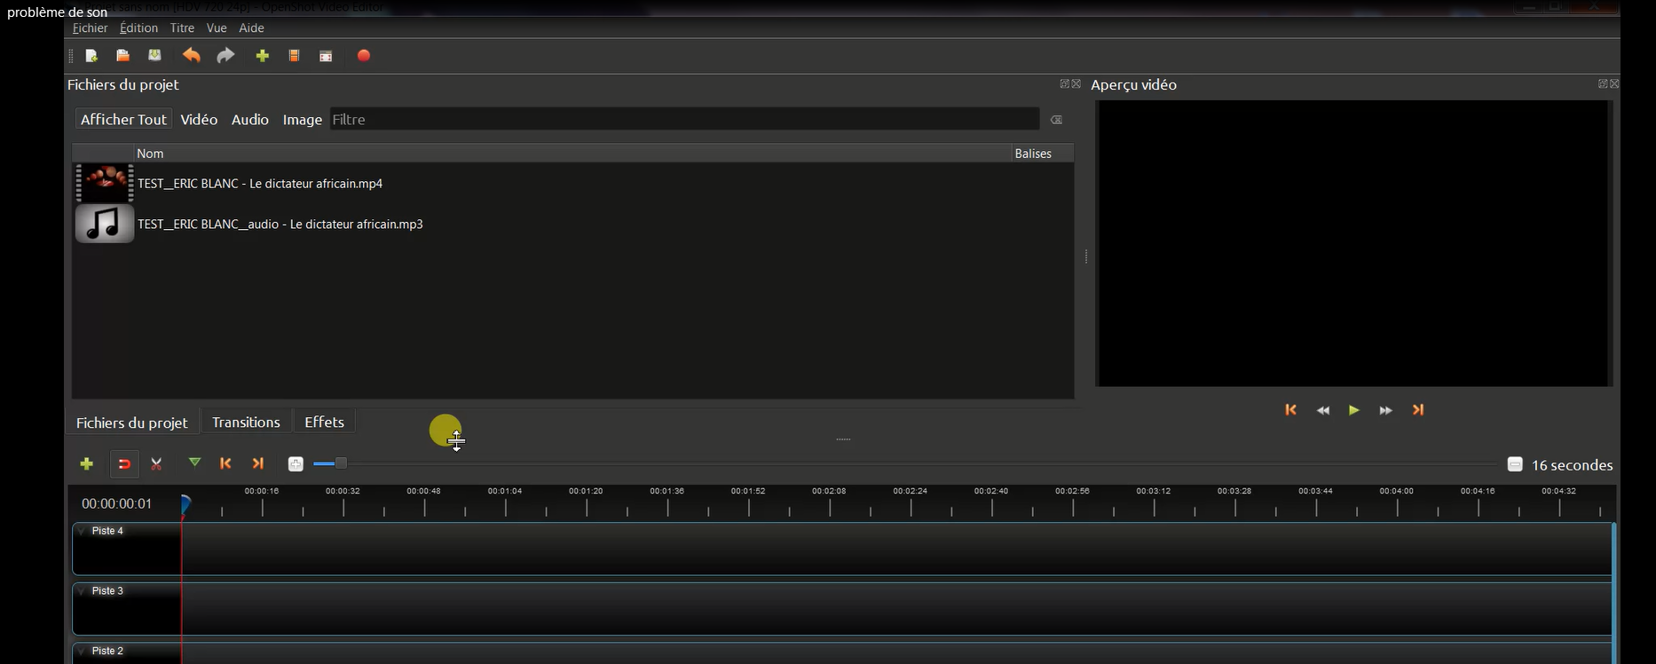Open the Fichier menu
Viewport: 1656px width, 664px height.
(x=90, y=28)
